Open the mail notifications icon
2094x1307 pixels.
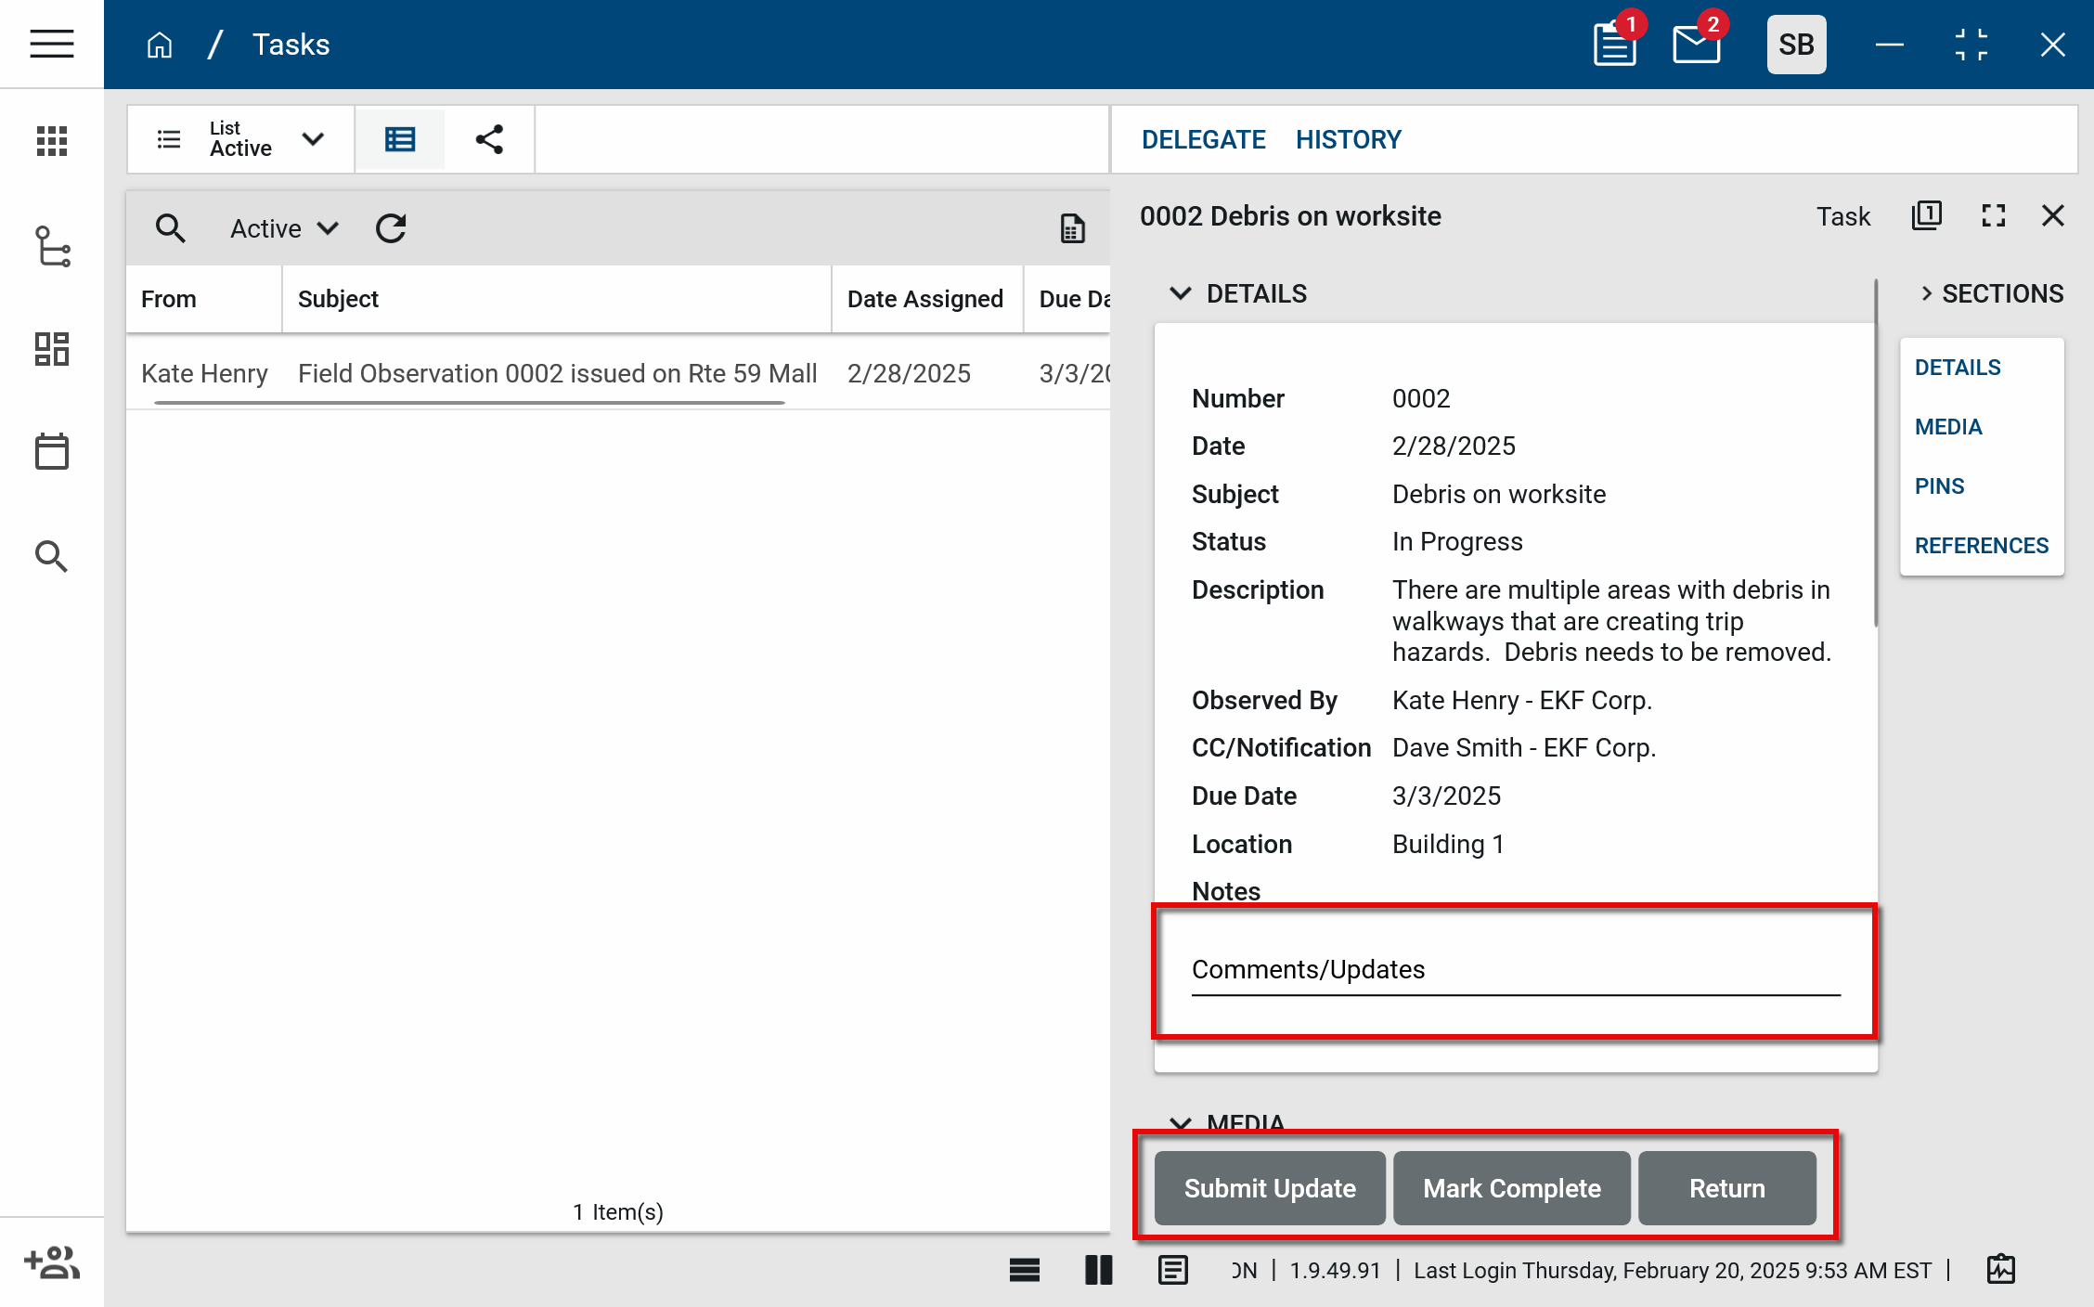[x=1696, y=45]
